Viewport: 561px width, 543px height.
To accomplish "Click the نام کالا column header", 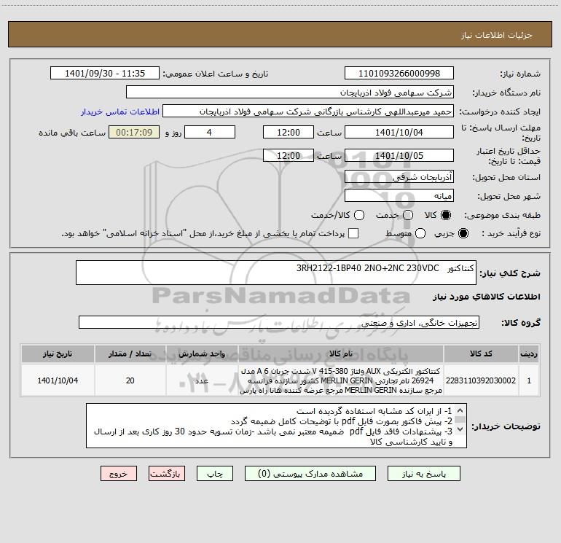I will tap(341, 353).
